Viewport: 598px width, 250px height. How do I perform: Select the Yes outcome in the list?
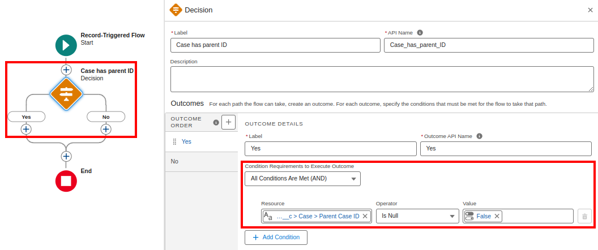[186, 141]
